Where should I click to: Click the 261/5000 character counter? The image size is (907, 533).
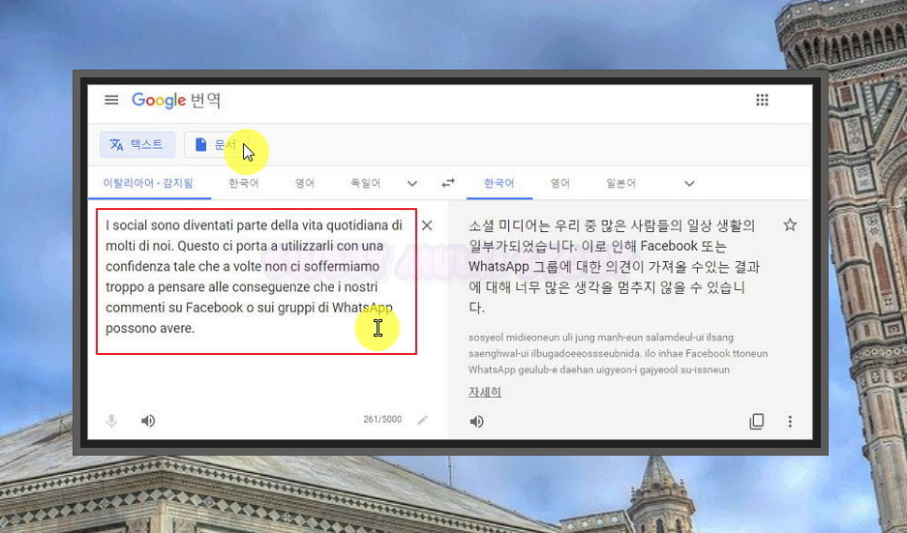pyautogui.click(x=382, y=419)
